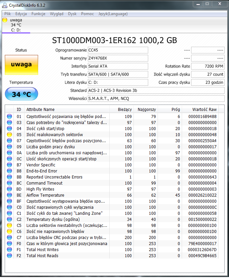The image size is (229, 278).
Task: Click the yellow disk status circle at the top
Action: pos(5,20)
